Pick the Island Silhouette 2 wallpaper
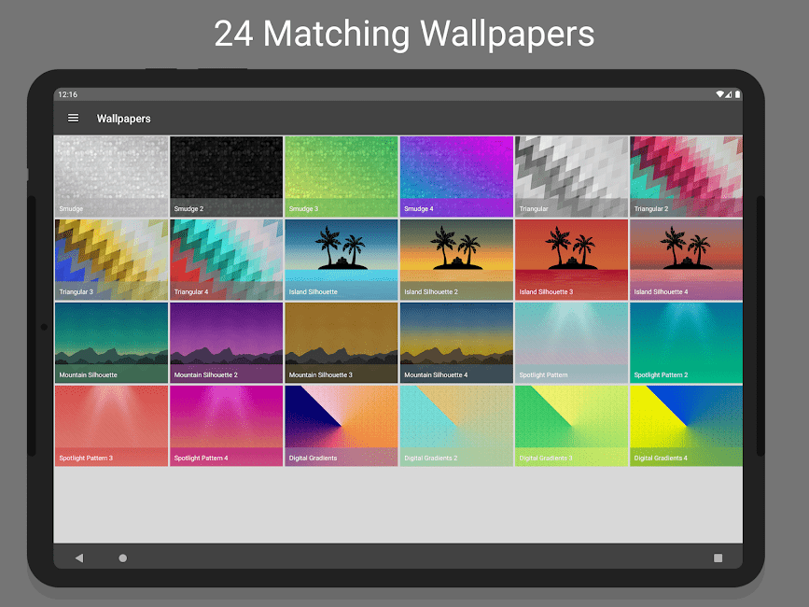Image resolution: width=809 pixels, height=607 pixels. 456,260
